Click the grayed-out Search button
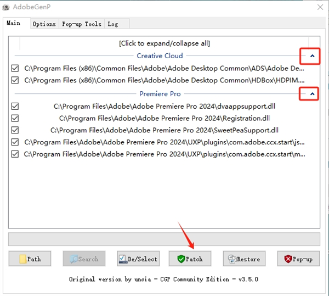 tap(84, 259)
